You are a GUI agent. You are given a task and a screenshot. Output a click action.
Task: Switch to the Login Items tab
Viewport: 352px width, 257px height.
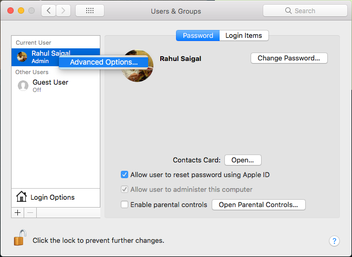[244, 36]
